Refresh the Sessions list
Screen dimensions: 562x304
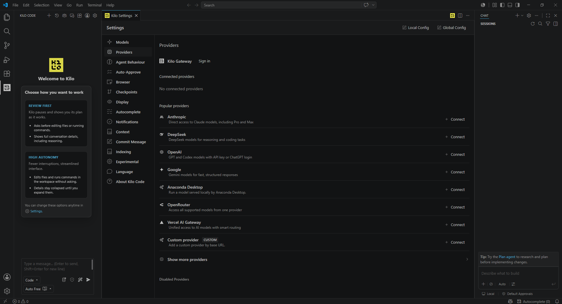pyautogui.click(x=533, y=24)
